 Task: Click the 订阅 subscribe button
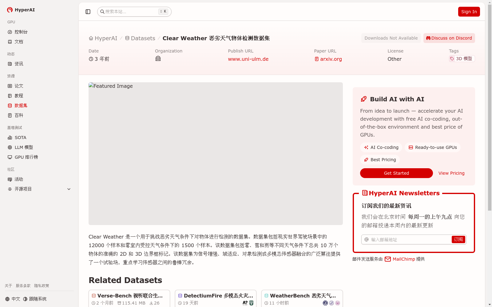[x=458, y=239]
